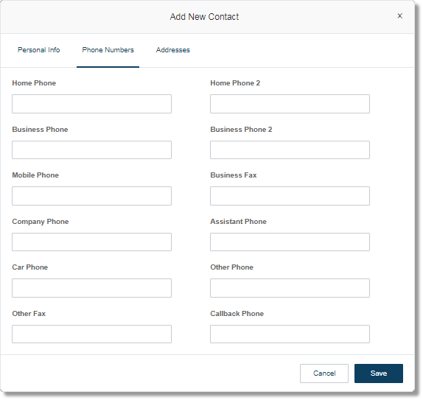
Task: Switch to the Personal Info tab
Action: [38, 50]
